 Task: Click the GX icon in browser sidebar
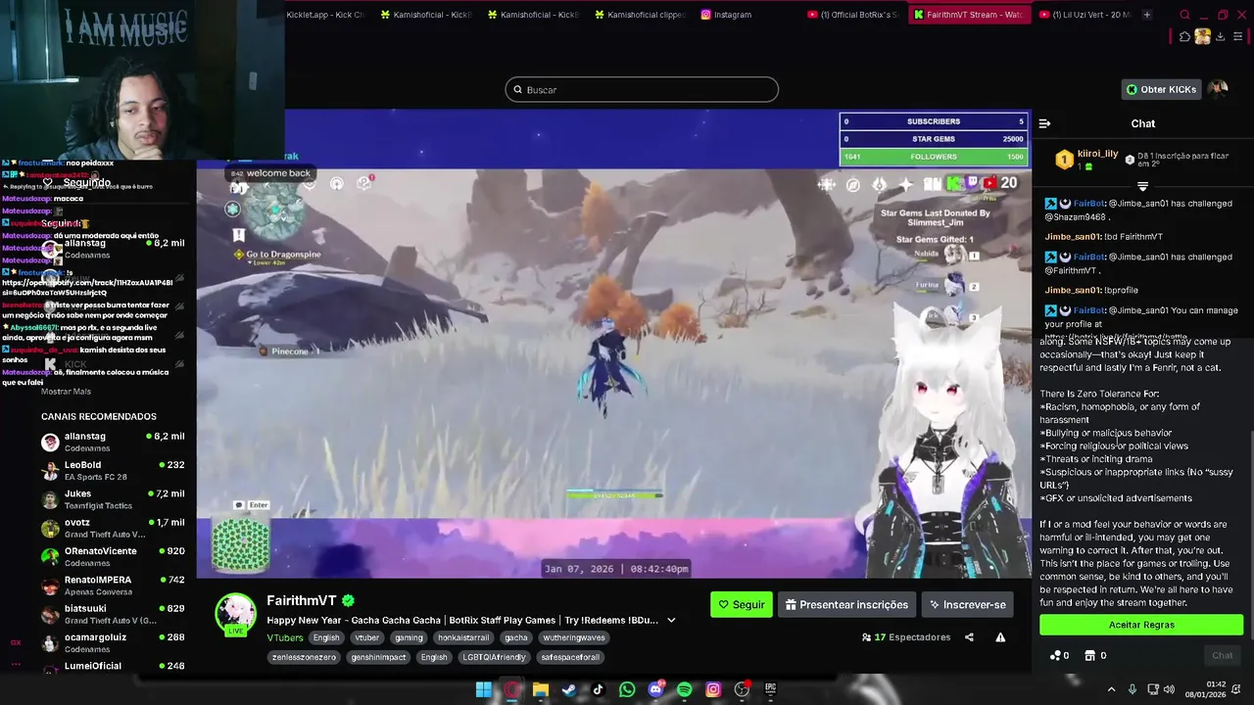[x=16, y=643]
